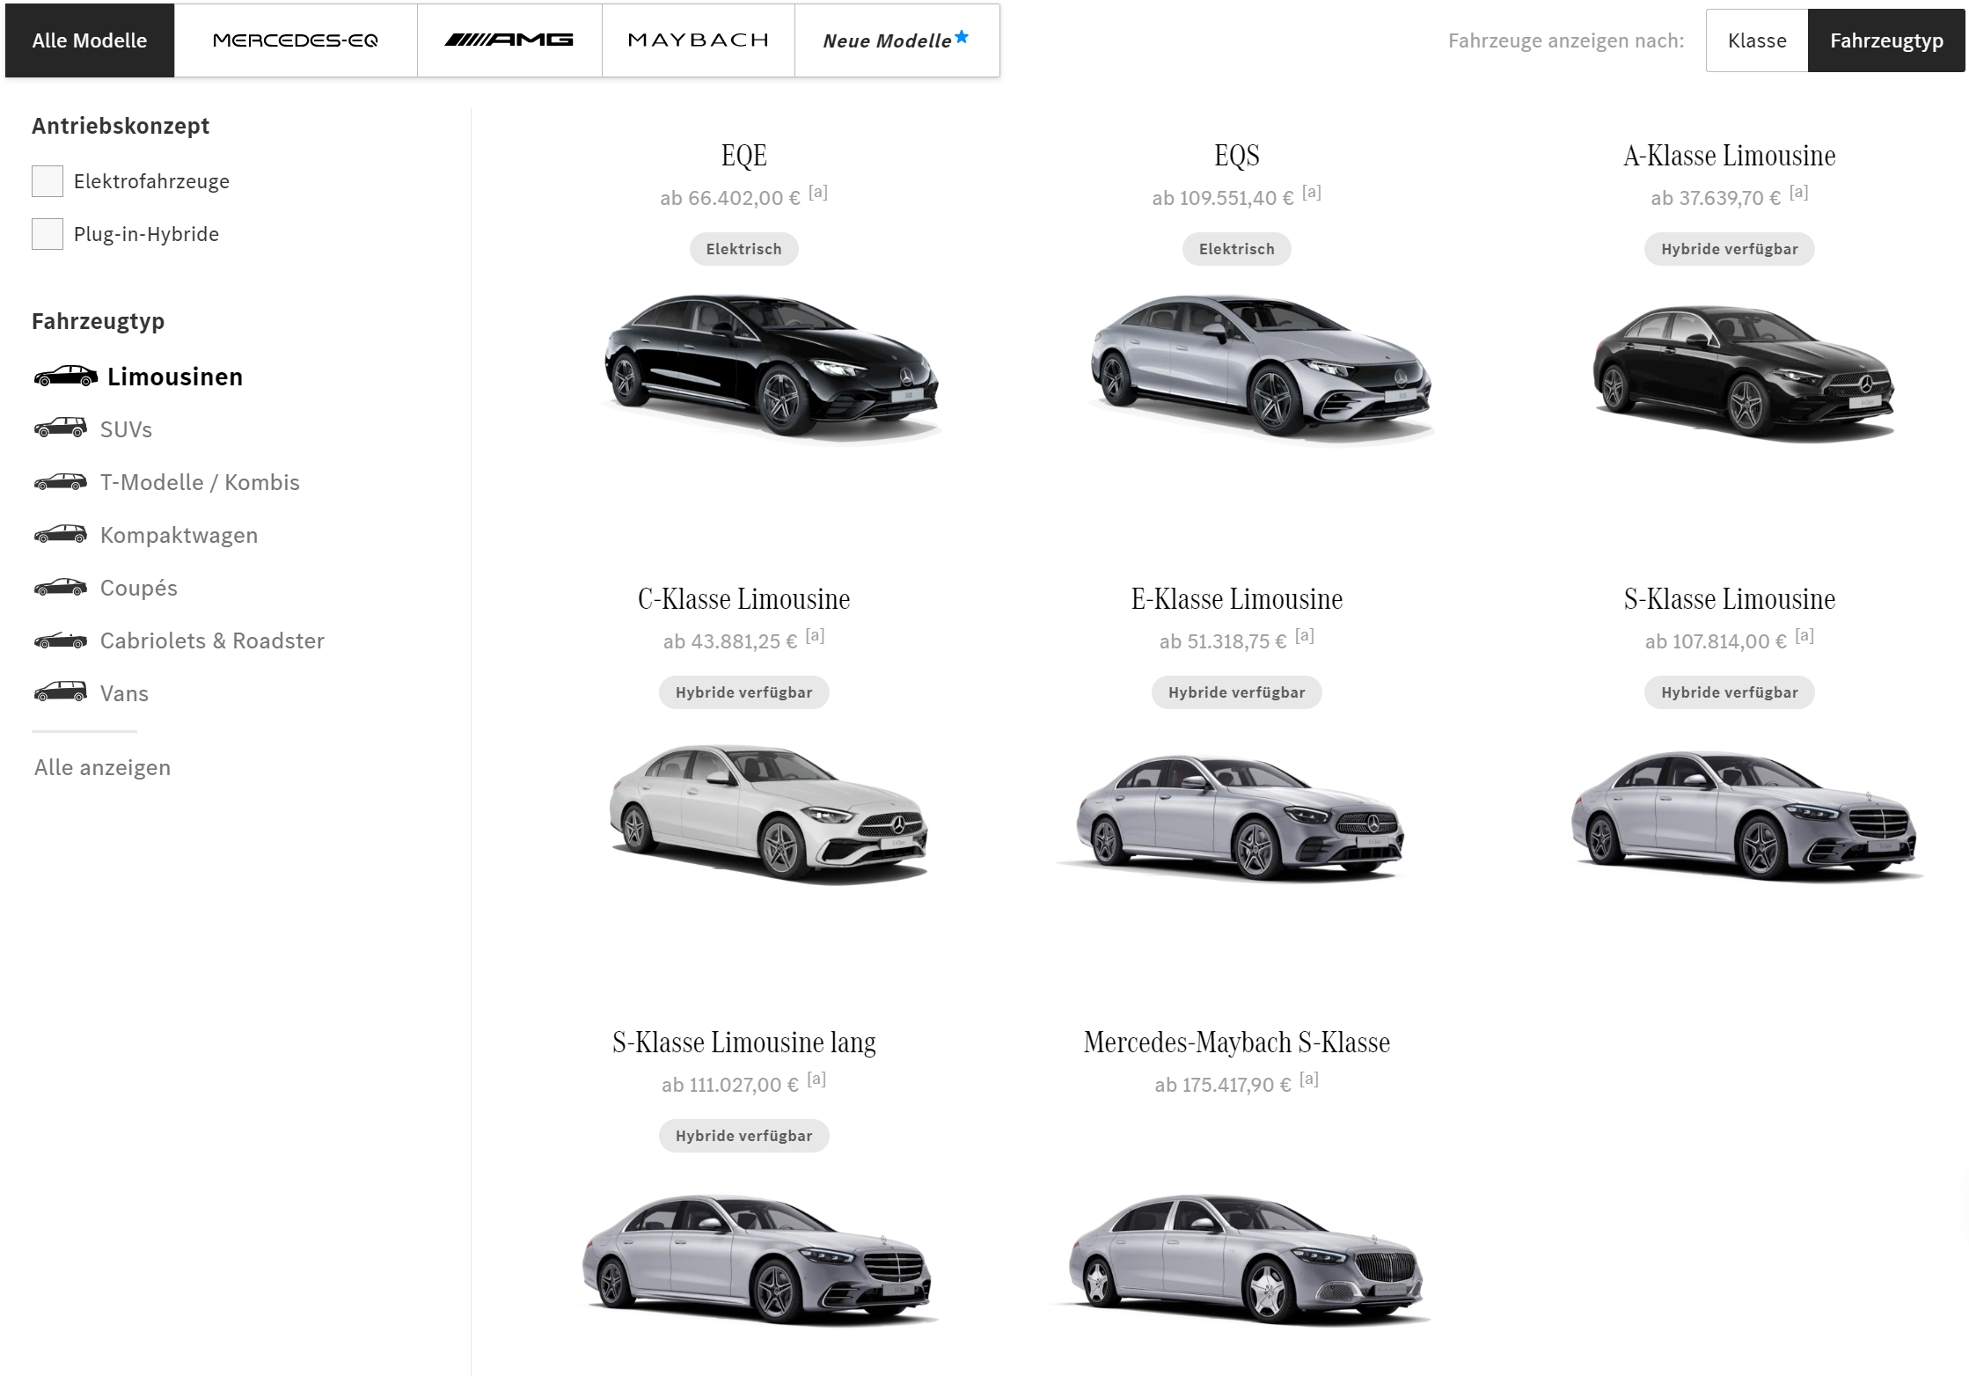The image size is (1969, 1376).
Task: Show the Neue Modelle tab
Action: tap(896, 40)
